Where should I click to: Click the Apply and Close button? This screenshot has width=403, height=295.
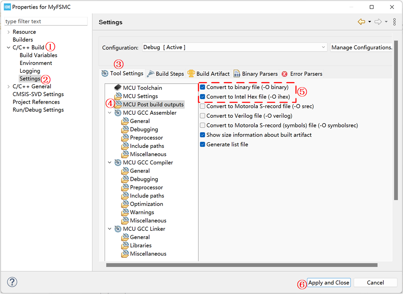click(x=328, y=283)
